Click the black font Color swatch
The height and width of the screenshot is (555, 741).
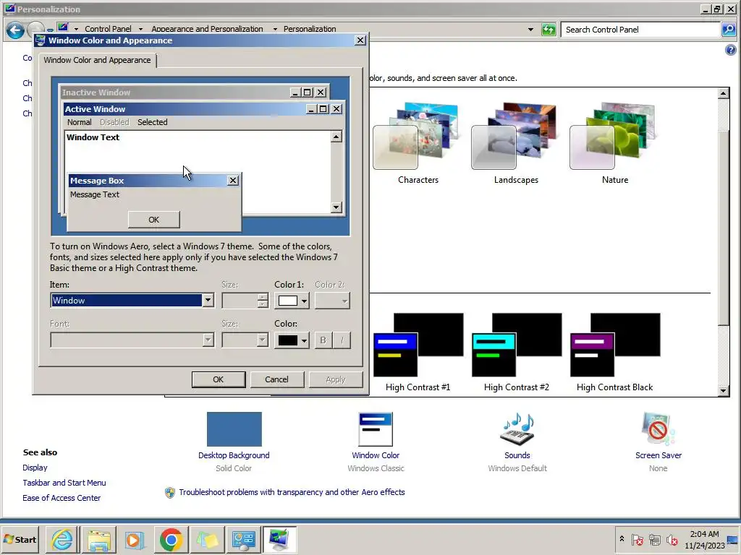[x=288, y=340]
